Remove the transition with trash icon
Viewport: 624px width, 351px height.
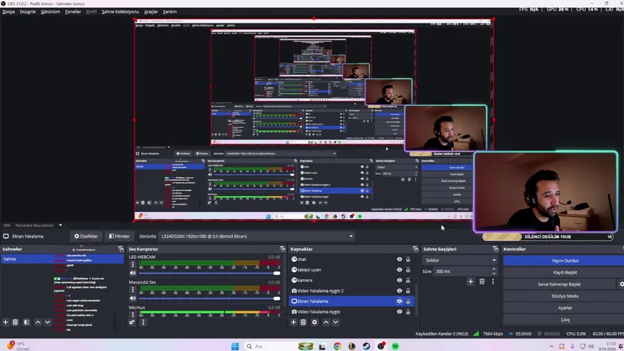click(482, 282)
